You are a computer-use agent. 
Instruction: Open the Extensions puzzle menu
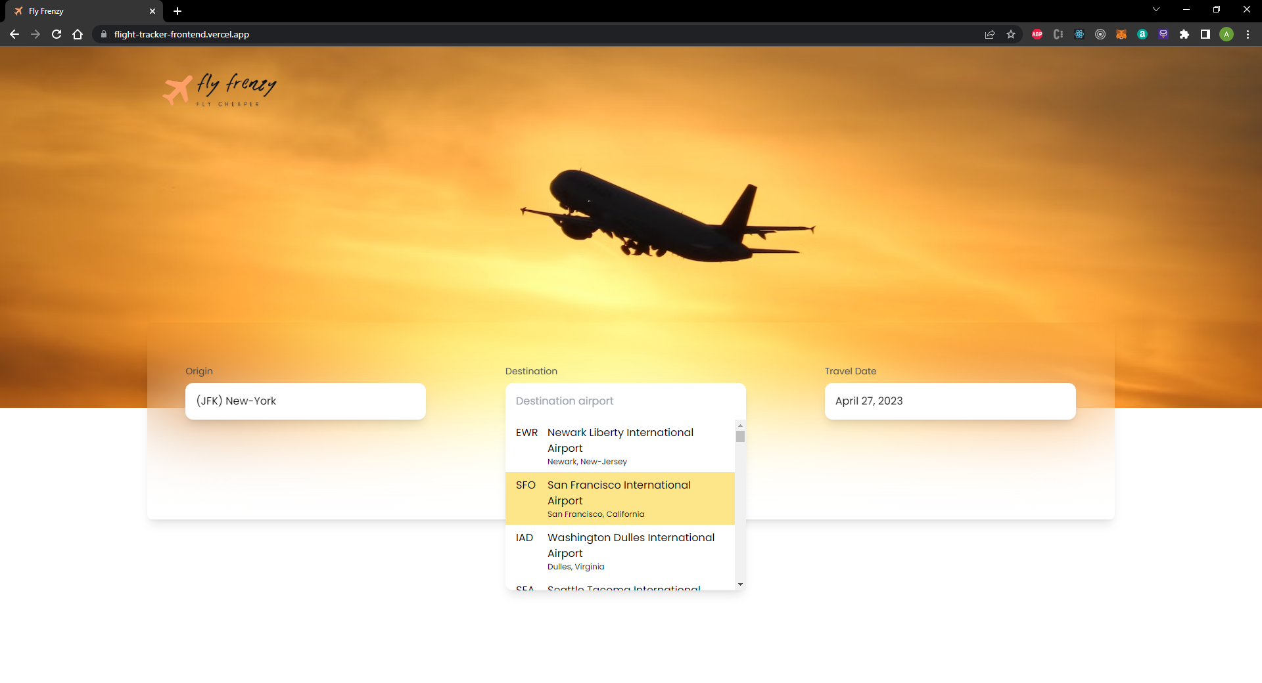click(x=1184, y=34)
